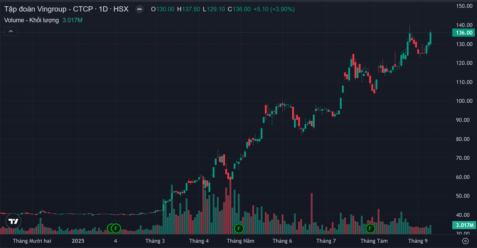Open the TradingView logo link
Image resolution: width=477 pixels, height=248 pixels.
[13, 221]
